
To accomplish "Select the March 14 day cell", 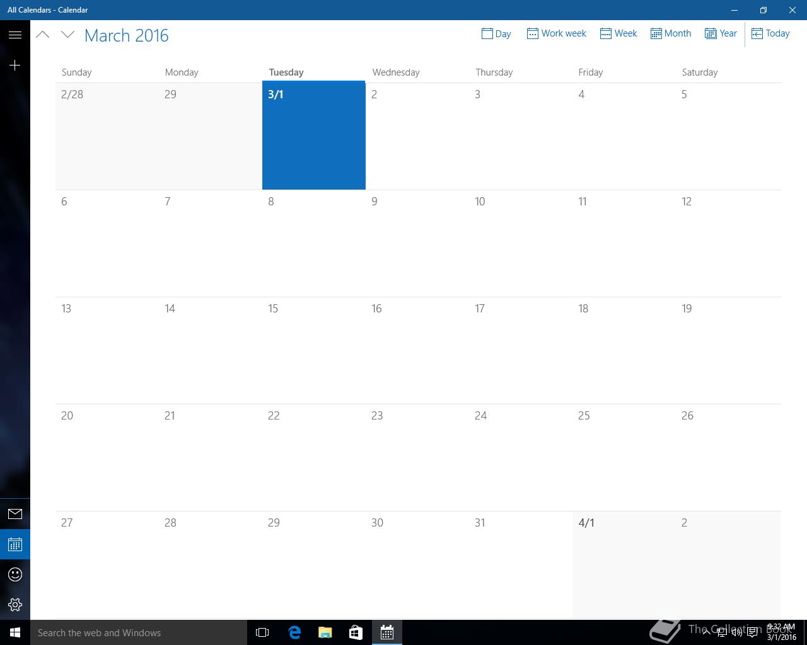I will (211, 350).
